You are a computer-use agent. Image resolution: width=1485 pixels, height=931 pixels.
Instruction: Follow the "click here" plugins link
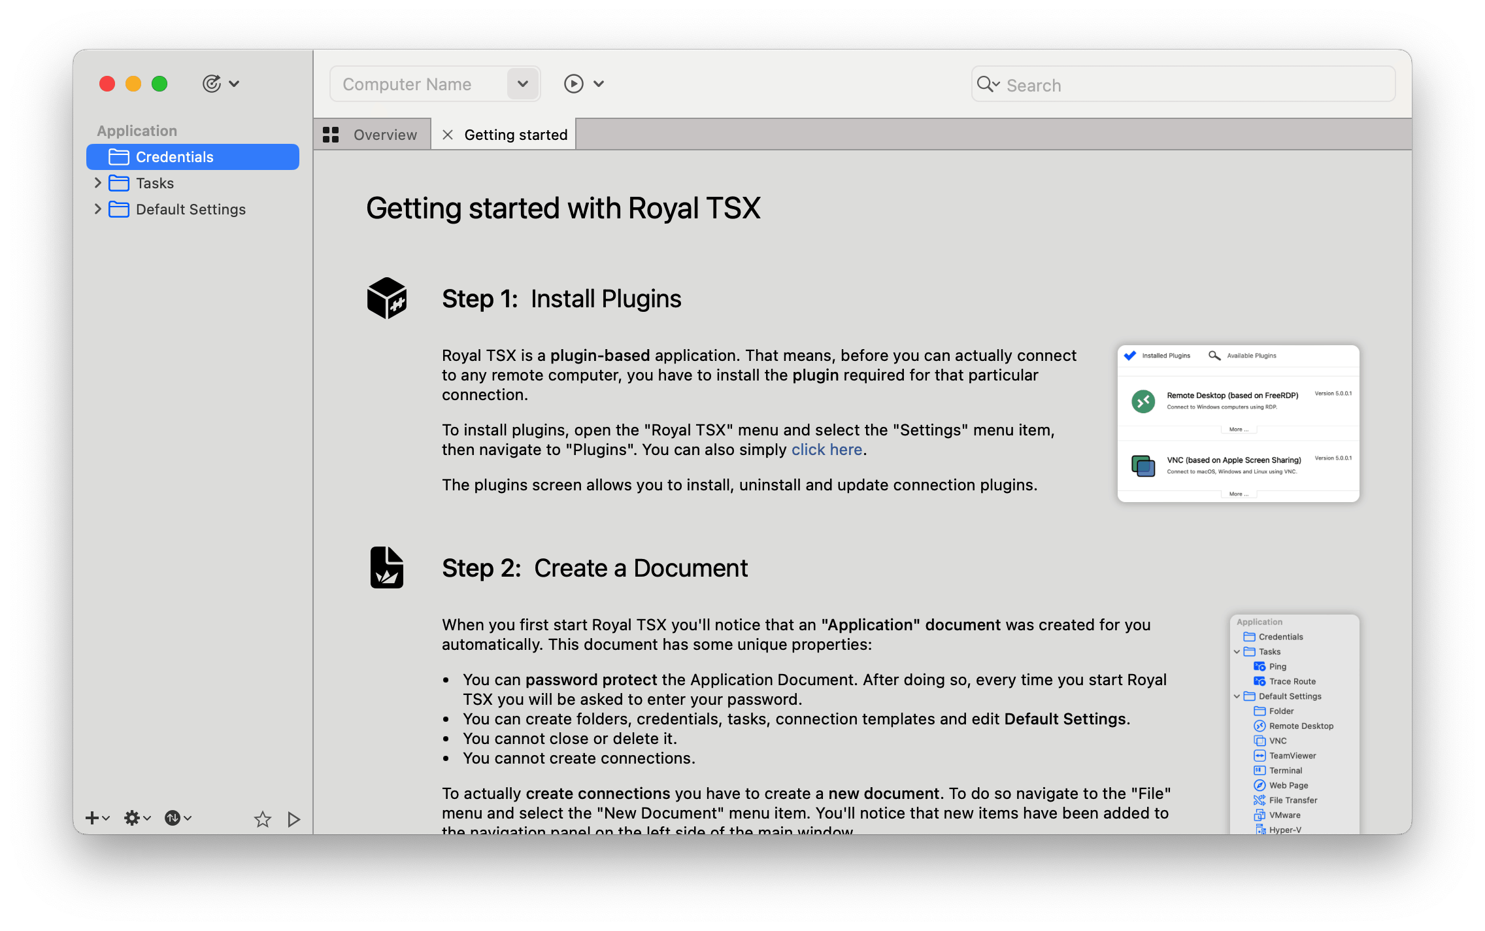[x=827, y=450]
